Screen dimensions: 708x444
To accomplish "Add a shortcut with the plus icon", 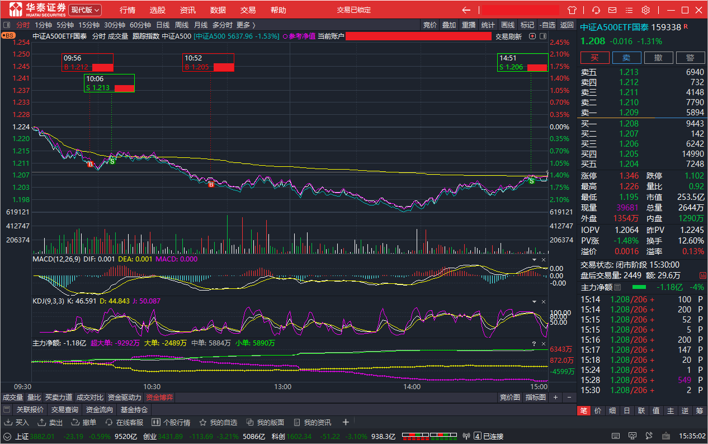I will [x=346, y=422].
